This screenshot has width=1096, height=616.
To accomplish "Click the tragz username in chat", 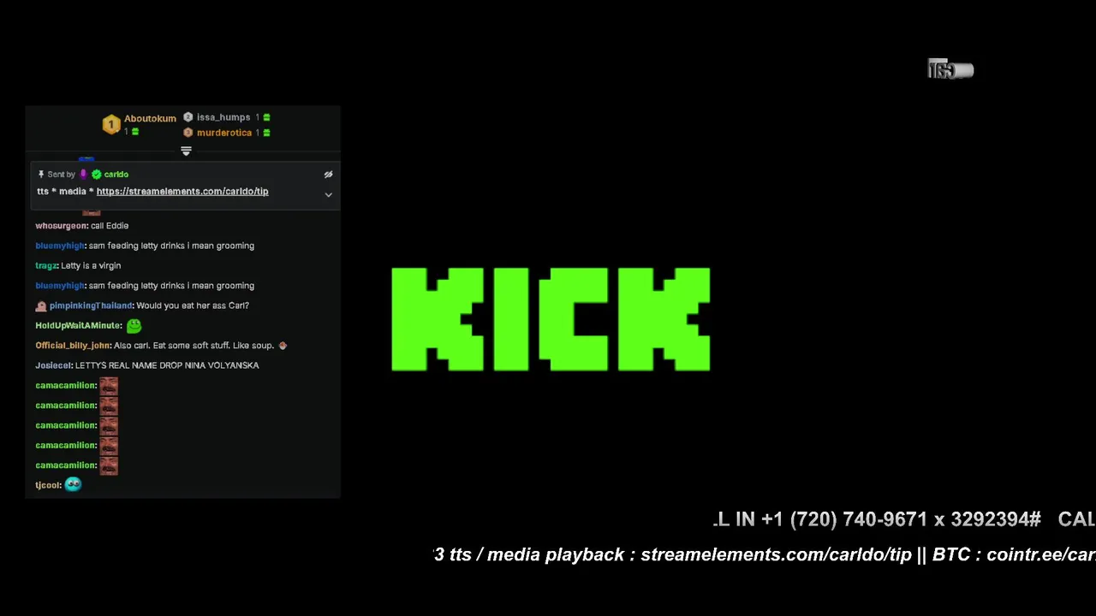I will 46,266.
